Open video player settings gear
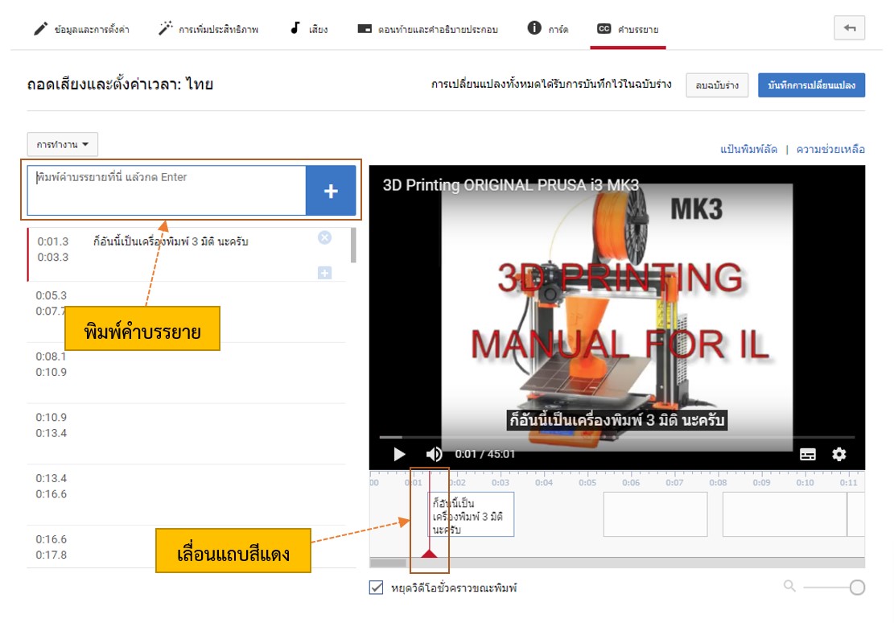The height and width of the screenshot is (623, 894). pyautogui.click(x=839, y=454)
